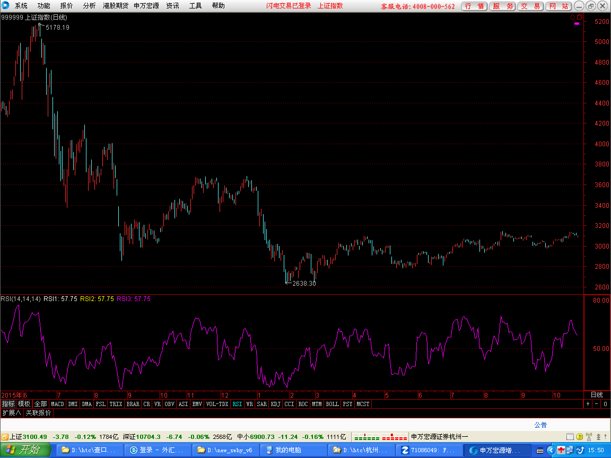Open the 关联报价 tab

(x=38, y=412)
